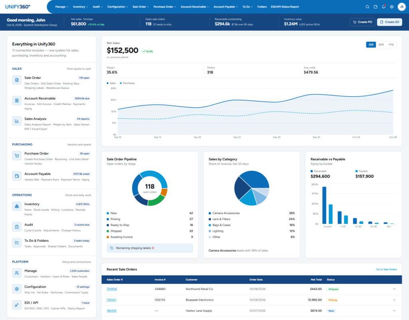Screen dimensions: 409x320
Task: Click the Sale Order module icon
Action: point(17,80)
